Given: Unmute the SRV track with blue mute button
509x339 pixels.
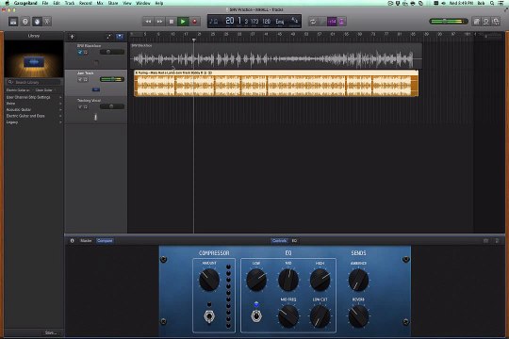Looking at the screenshot, I should [x=80, y=52].
